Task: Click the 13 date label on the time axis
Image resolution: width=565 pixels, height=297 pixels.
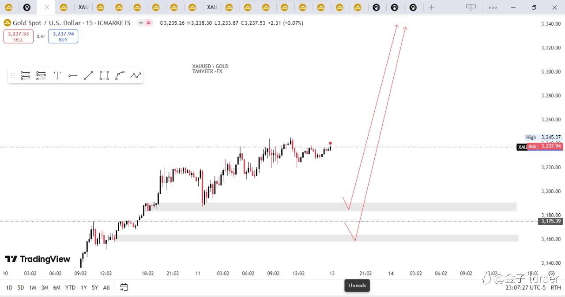Action: point(332,273)
